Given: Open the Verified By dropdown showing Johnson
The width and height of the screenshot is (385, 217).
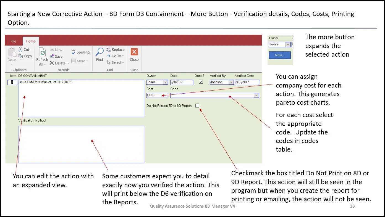Looking at the screenshot, I should [231, 82].
